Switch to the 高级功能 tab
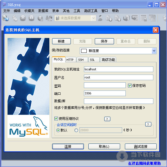 (108, 60)
